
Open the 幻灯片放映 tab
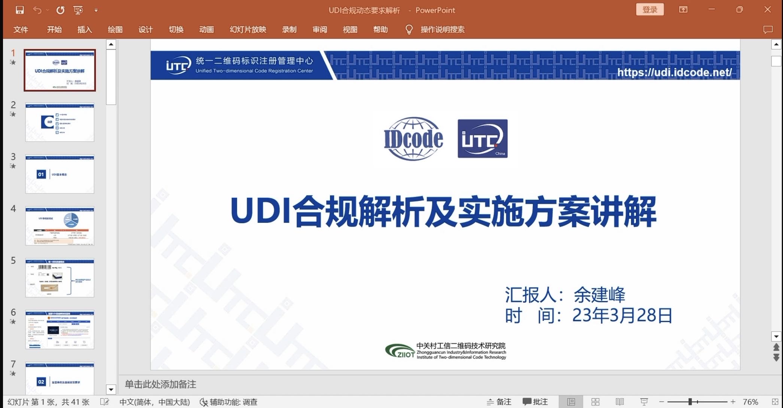click(248, 30)
